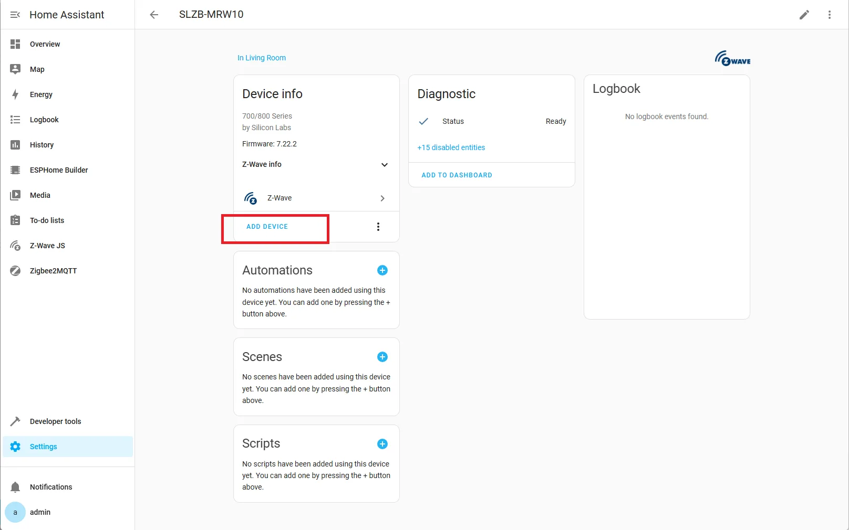Open ESPHome Builder

pos(58,169)
